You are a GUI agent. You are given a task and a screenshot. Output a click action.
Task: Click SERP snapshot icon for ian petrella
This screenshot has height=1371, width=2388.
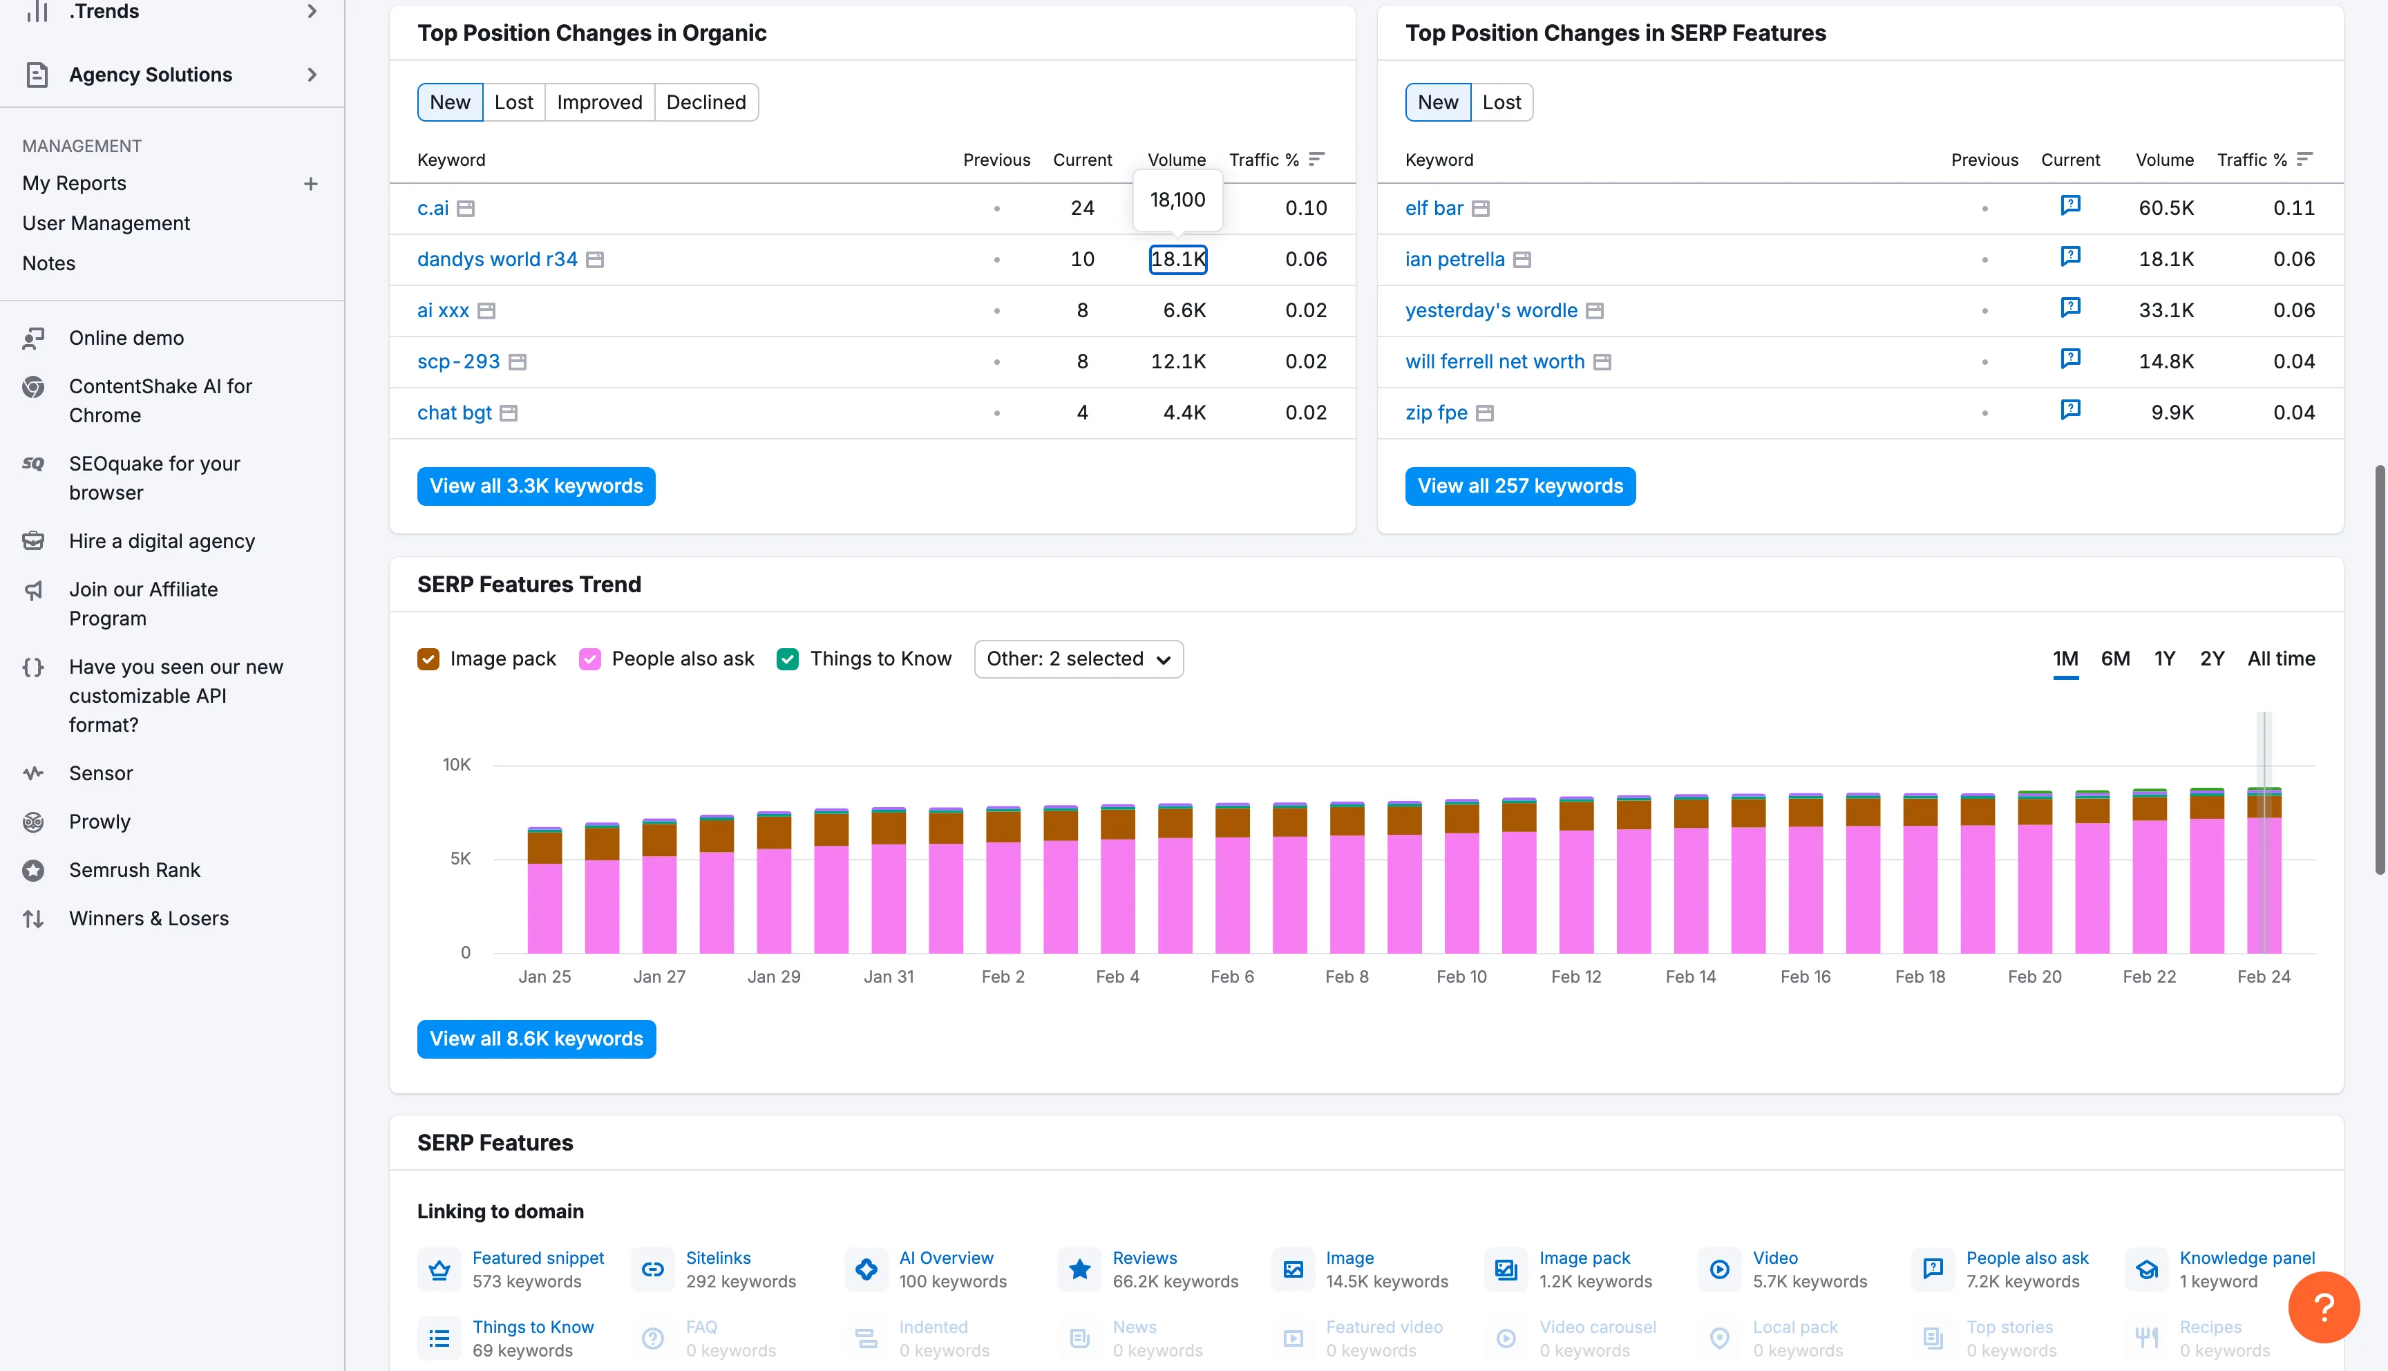click(x=1522, y=259)
